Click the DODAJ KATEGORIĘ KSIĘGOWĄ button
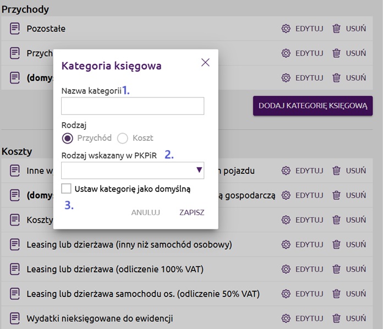The image size is (384, 329). (x=312, y=106)
